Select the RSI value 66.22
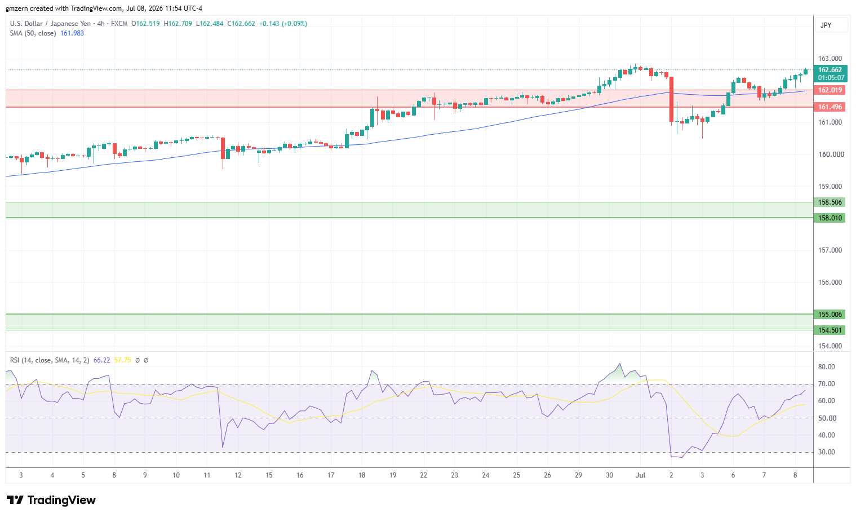 pyautogui.click(x=101, y=360)
